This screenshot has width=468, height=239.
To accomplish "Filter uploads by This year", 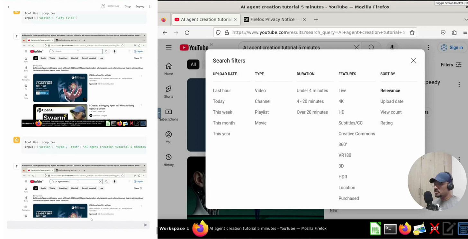I will [x=221, y=134].
